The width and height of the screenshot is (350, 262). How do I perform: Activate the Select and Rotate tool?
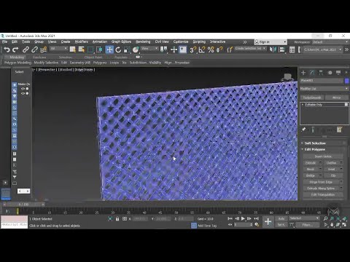click(x=118, y=49)
